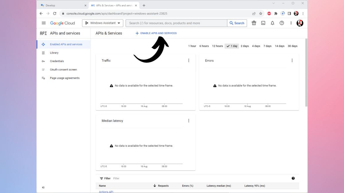Image resolution: width=344 pixels, height=193 pixels.
Task: Select the 14 days time range
Action: click(279, 46)
